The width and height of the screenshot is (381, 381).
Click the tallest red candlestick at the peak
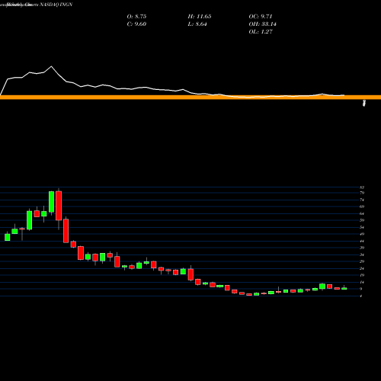59,206
